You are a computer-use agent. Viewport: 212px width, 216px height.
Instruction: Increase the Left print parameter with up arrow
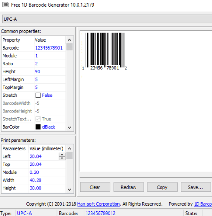click(62, 155)
